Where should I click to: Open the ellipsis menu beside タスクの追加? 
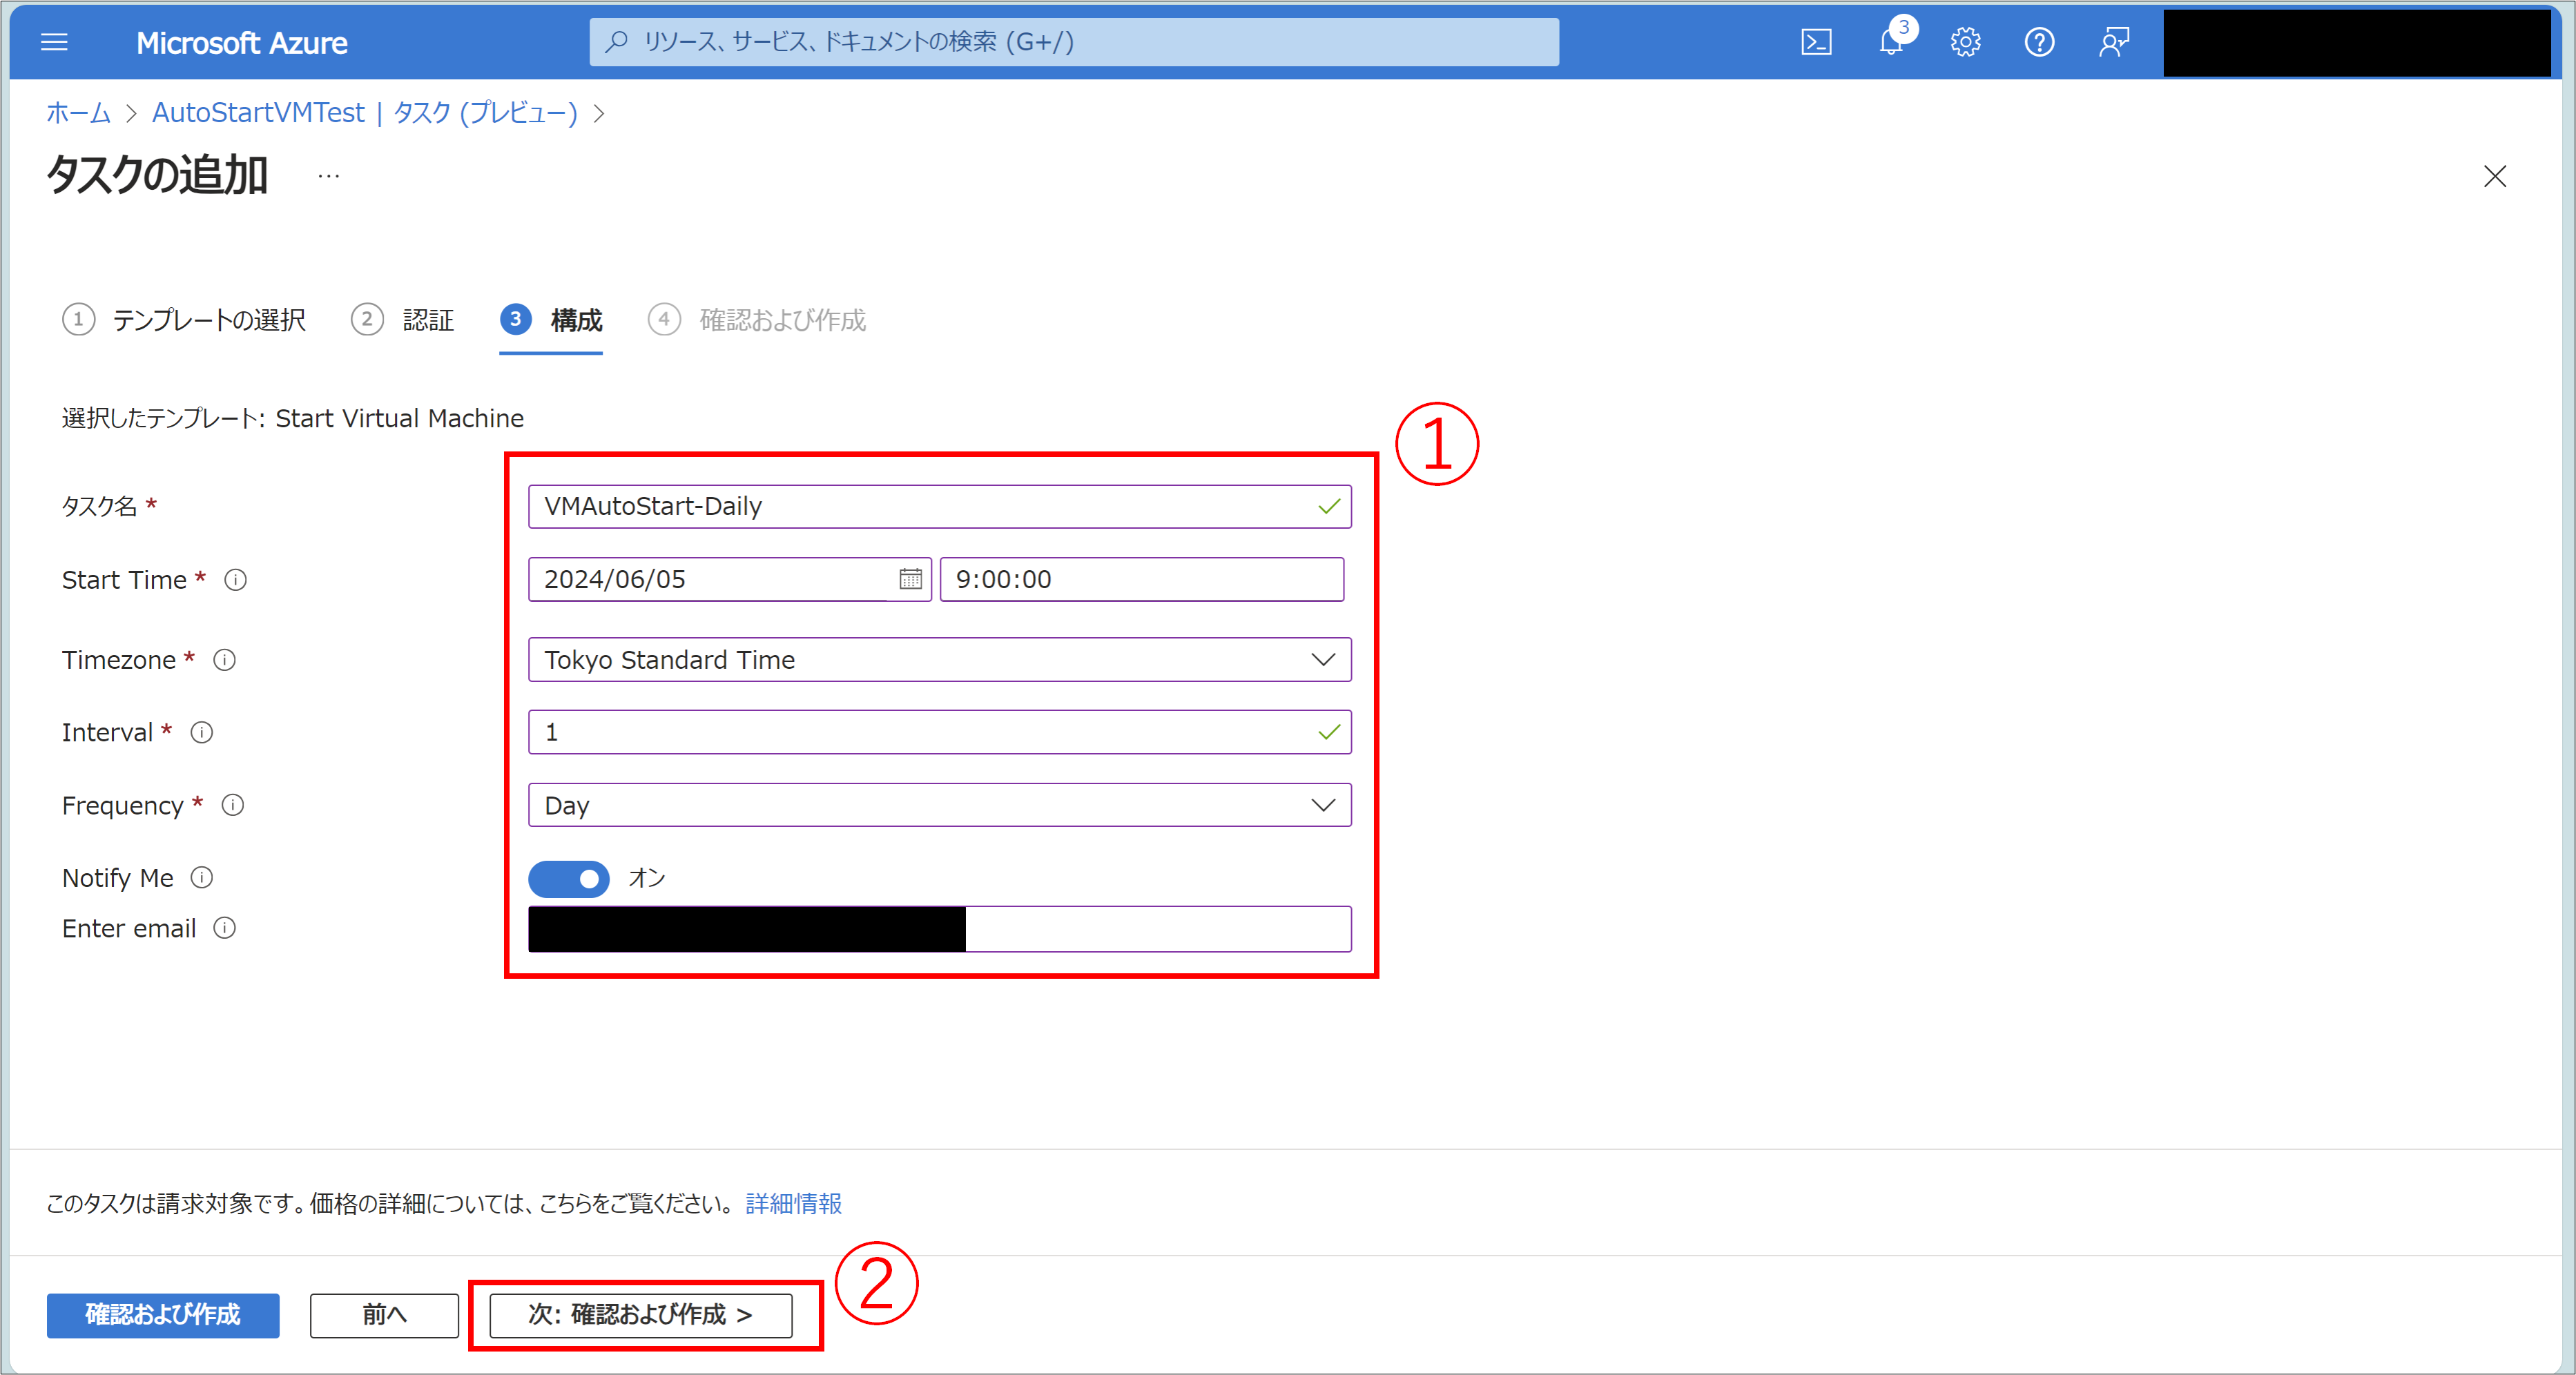point(328,177)
